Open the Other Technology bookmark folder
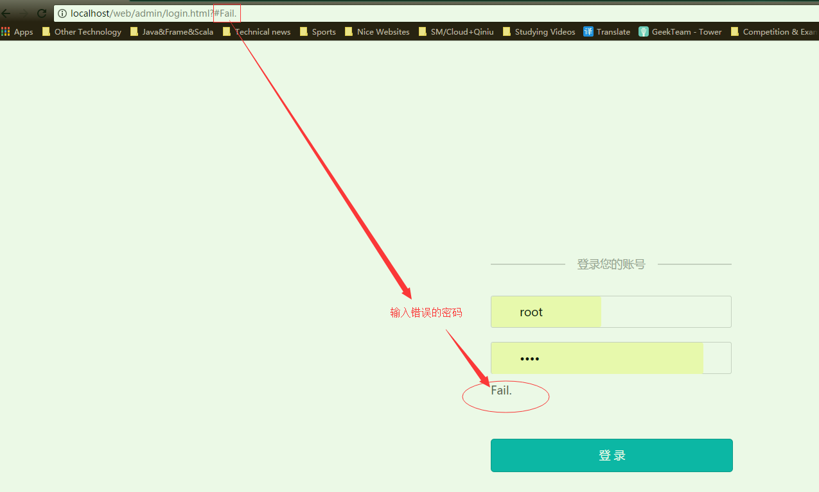Screen dimensions: 819x492 coord(82,31)
